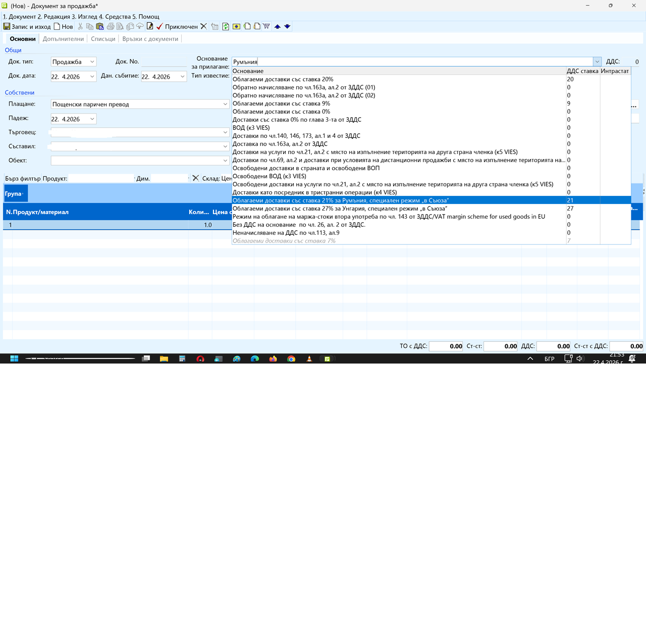Open the Плащане dropdown list
Screen dimensions: 646x618
pos(225,104)
